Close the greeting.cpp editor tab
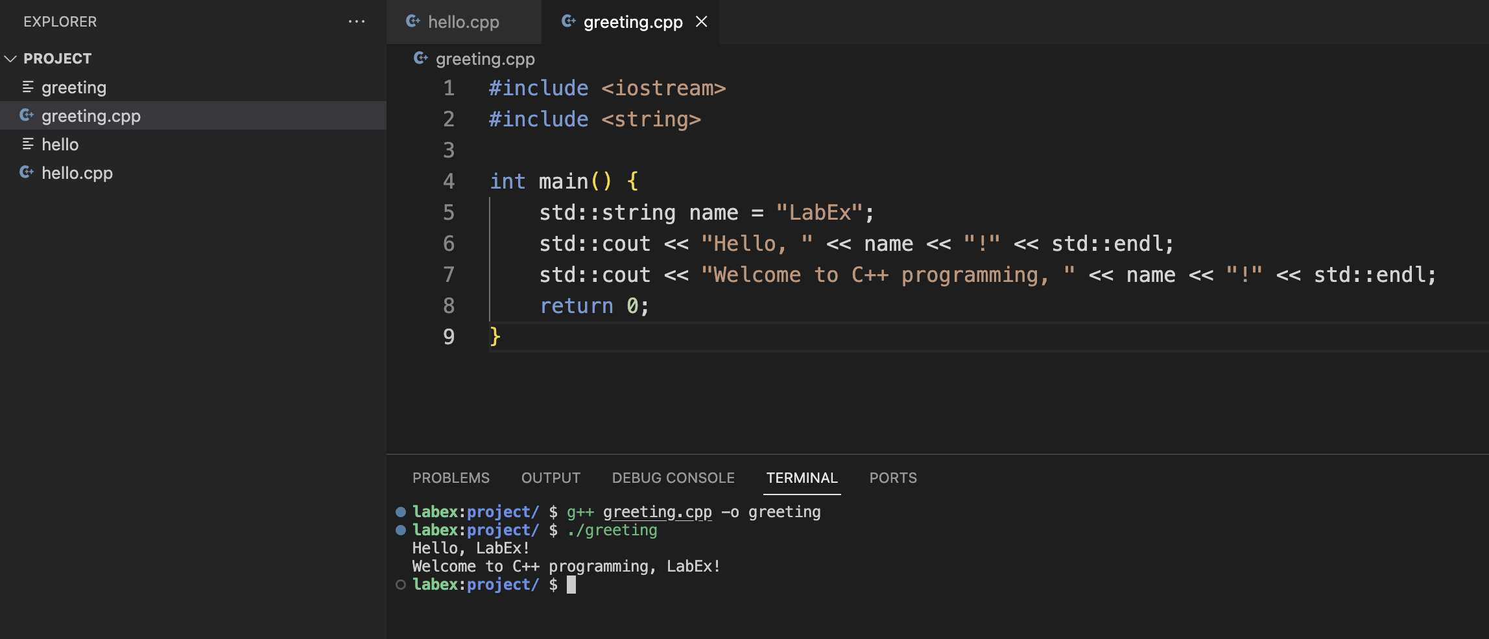This screenshot has width=1489, height=639. click(x=701, y=21)
